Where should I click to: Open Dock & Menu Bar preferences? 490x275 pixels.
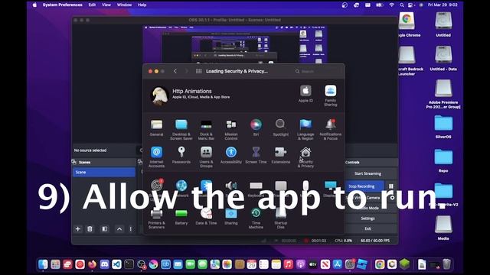tap(206, 129)
